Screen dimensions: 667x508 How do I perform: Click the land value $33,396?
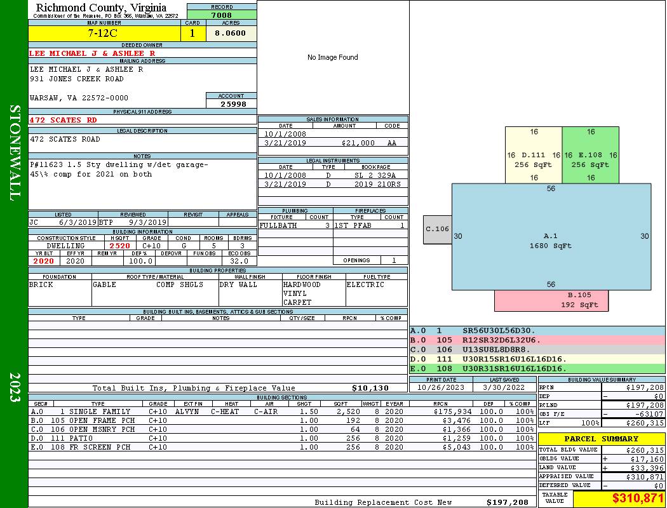coord(647,468)
